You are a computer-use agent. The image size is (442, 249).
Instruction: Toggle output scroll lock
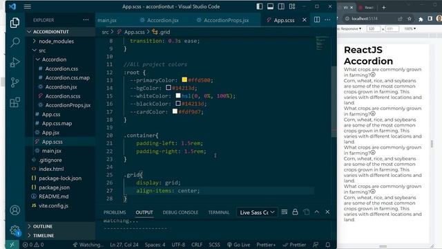tap(295, 212)
